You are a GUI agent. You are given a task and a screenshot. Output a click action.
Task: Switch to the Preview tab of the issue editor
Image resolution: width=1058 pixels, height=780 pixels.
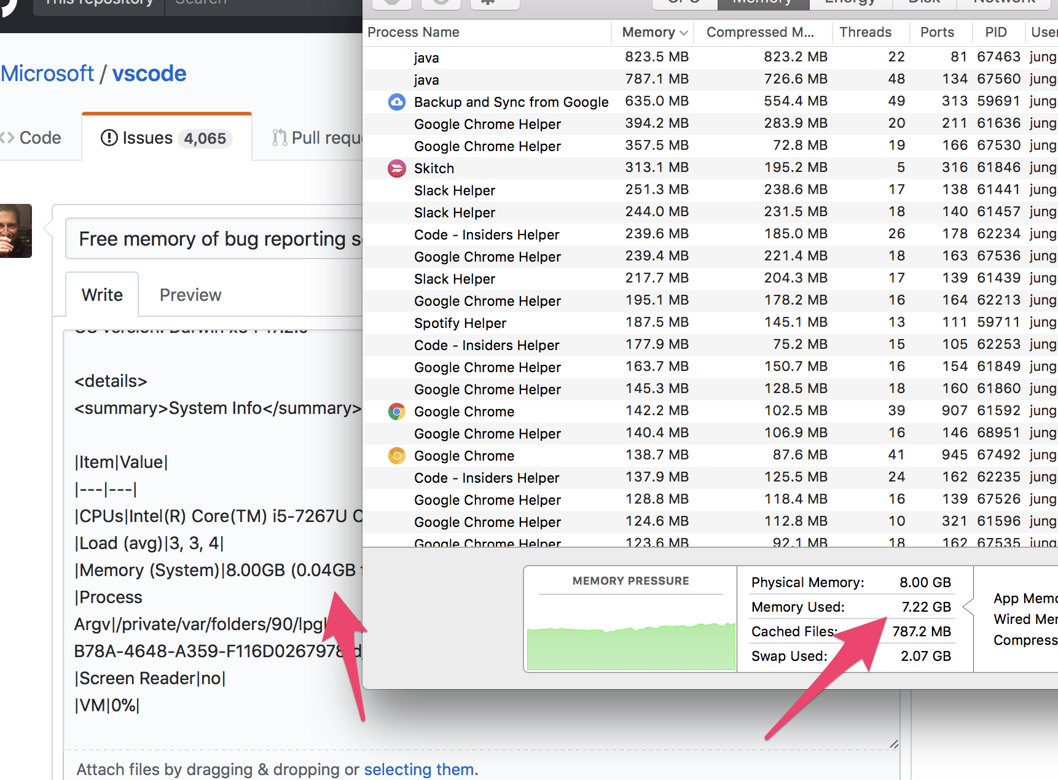pyautogui.click(x=190, y=295)
